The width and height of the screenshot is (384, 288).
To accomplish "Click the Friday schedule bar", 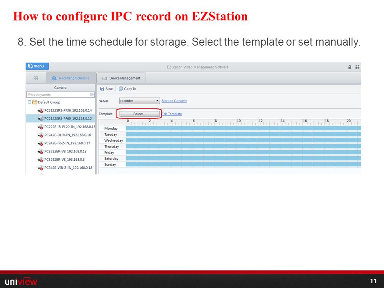I will (244, 152).
